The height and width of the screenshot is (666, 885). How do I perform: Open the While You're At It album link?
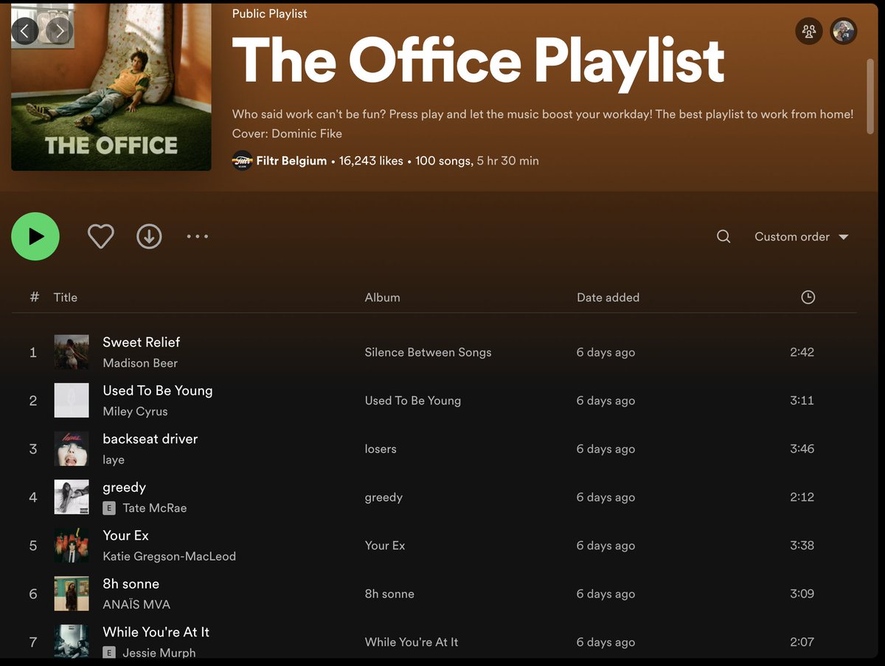point(412,642)
